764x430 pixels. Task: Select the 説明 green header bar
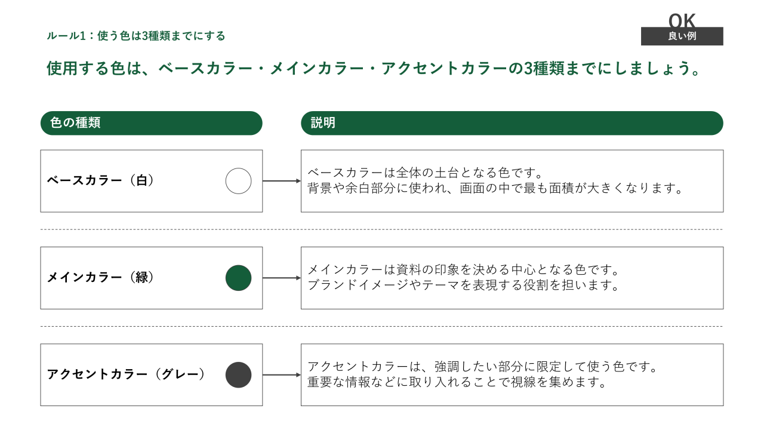(512, 123)
